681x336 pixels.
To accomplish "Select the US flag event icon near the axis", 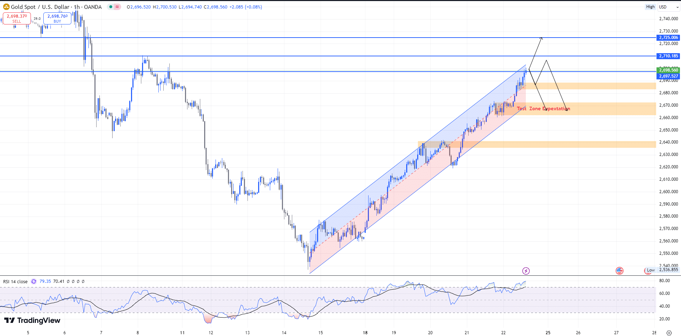I will click(620, 270).
